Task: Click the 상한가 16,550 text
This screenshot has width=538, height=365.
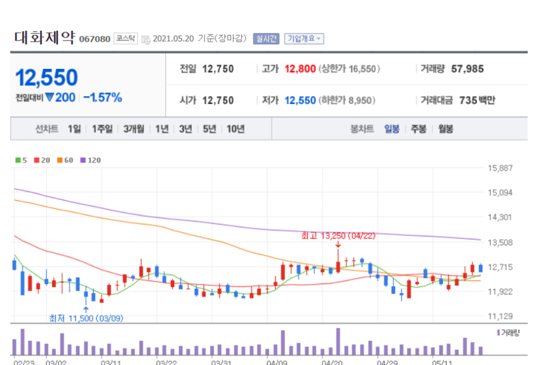Action: pos(349,69)
